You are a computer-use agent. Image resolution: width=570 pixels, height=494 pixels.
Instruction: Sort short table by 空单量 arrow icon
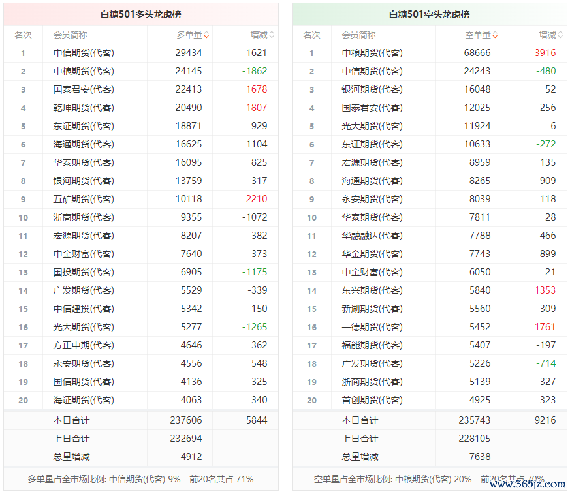click(x=495, y=35)
